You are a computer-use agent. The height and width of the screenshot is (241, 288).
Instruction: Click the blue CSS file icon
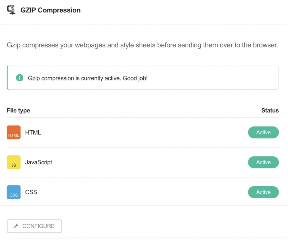13,192
